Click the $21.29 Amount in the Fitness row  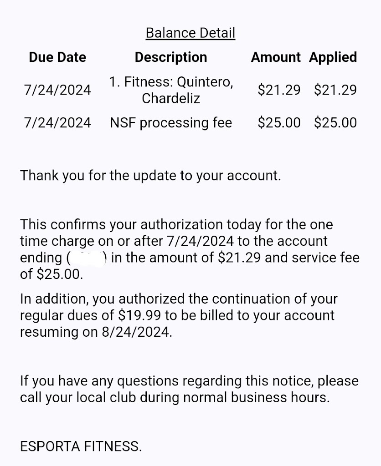(x=279, y=90)
